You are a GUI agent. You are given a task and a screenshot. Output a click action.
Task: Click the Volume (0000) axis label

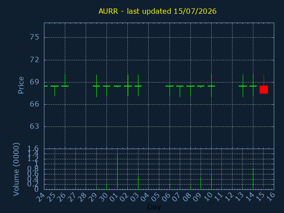pyautogui.click(x=16, y=169)
